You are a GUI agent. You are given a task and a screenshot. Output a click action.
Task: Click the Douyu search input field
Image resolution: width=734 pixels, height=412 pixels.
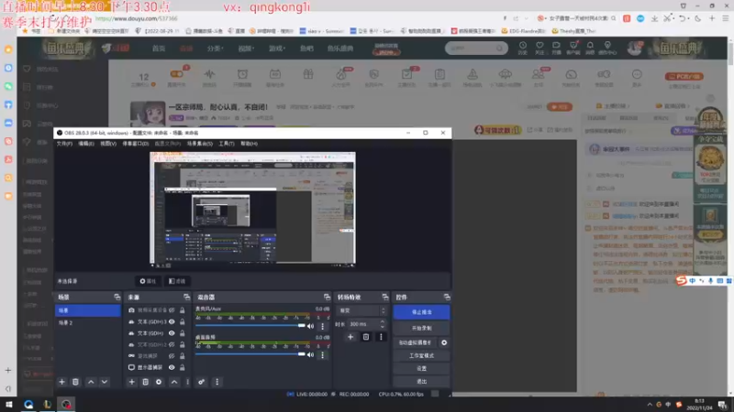click(471, 49)
